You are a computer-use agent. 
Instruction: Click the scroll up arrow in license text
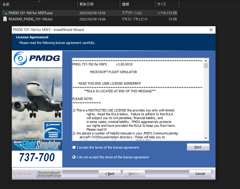(x=206, y=60)
